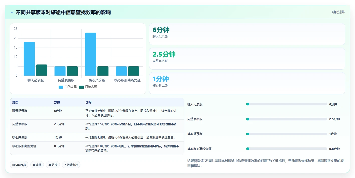This screenshot has width=355, height=178.
Task: Toggle the 目标表现 legend color swatch
Action: (x=81, y=87)
